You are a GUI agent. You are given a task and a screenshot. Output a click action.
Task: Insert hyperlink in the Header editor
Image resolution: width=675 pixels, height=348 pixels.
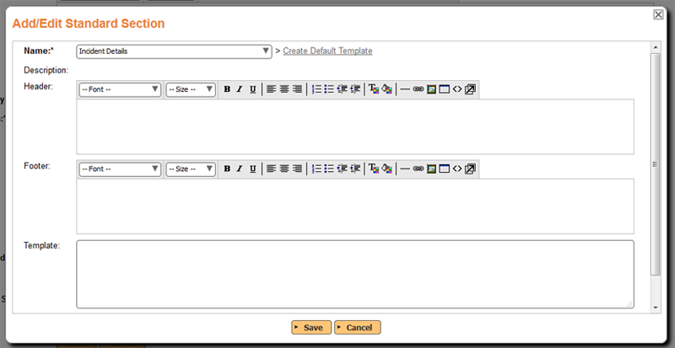(418, 89)
